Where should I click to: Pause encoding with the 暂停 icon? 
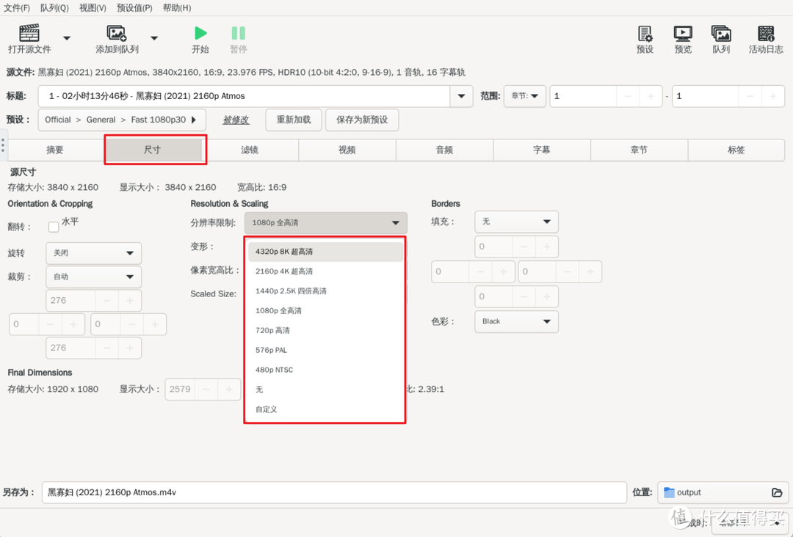click(238, 33)
